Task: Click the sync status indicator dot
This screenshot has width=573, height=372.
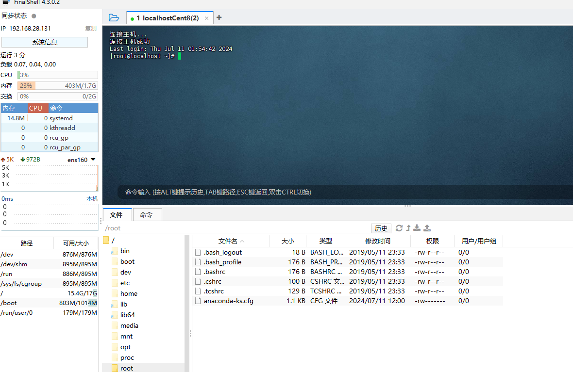Action: tap(34, 16)
